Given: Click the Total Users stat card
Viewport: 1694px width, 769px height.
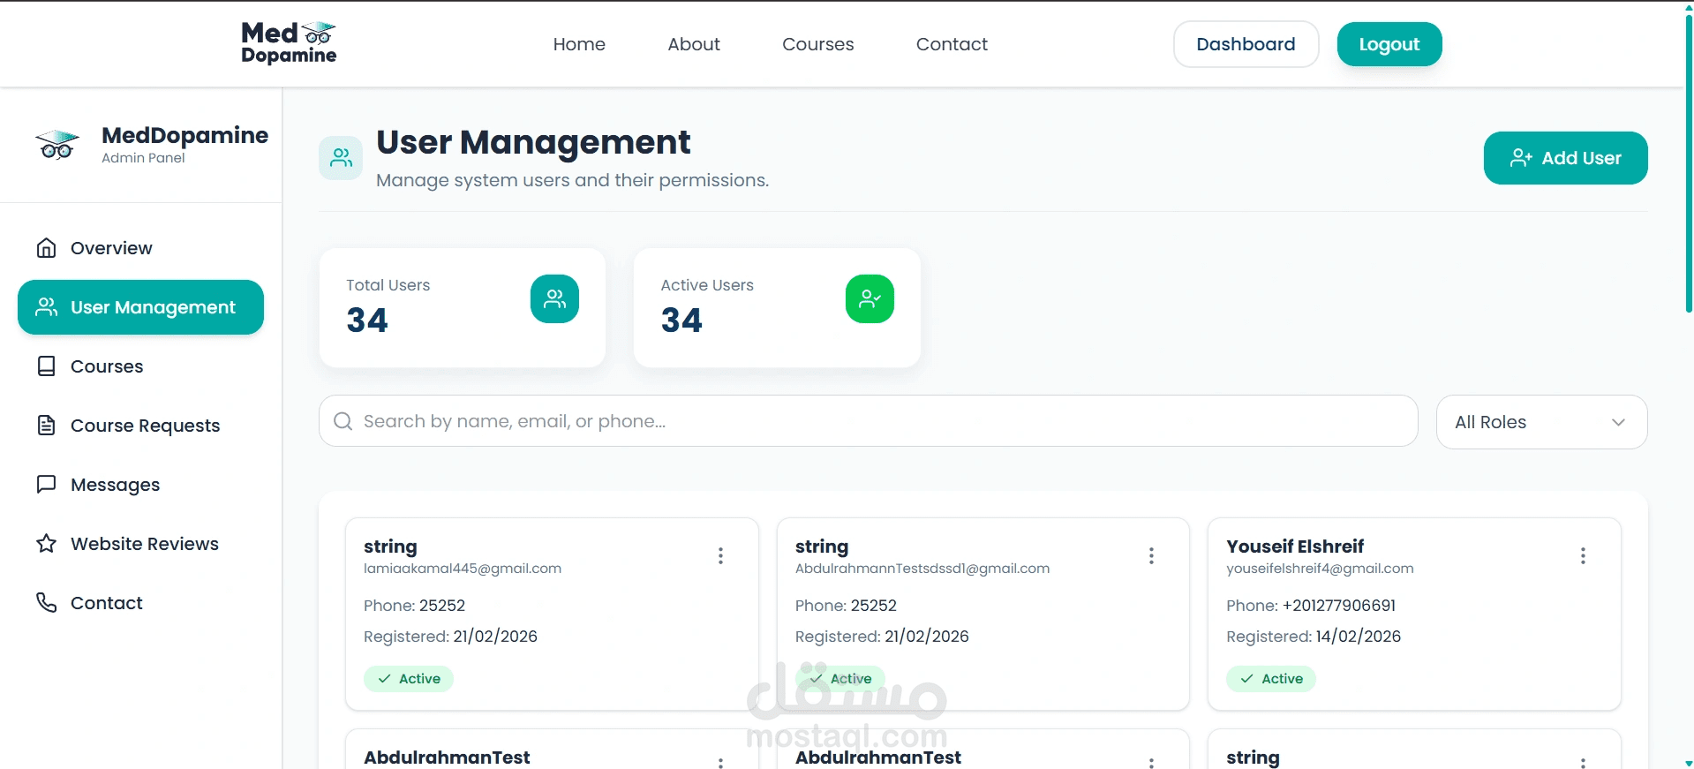Looking at the screenshot, I should [463, 307].
